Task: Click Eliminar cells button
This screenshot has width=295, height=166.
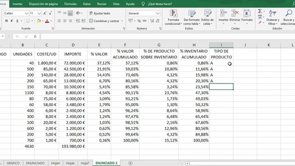Action: (x=235, y=17)
